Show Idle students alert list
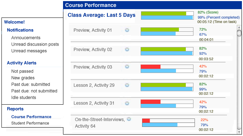 click(24, 97)
